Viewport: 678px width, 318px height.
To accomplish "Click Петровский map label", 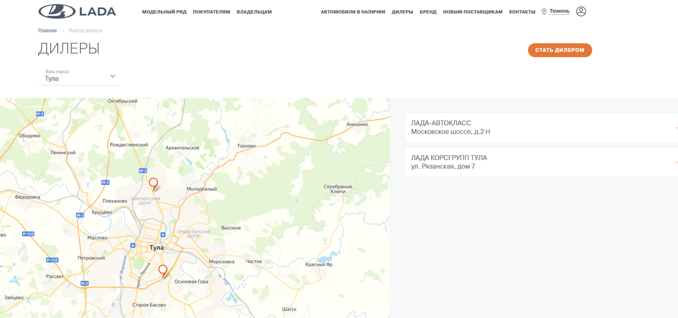I will 91,258.
